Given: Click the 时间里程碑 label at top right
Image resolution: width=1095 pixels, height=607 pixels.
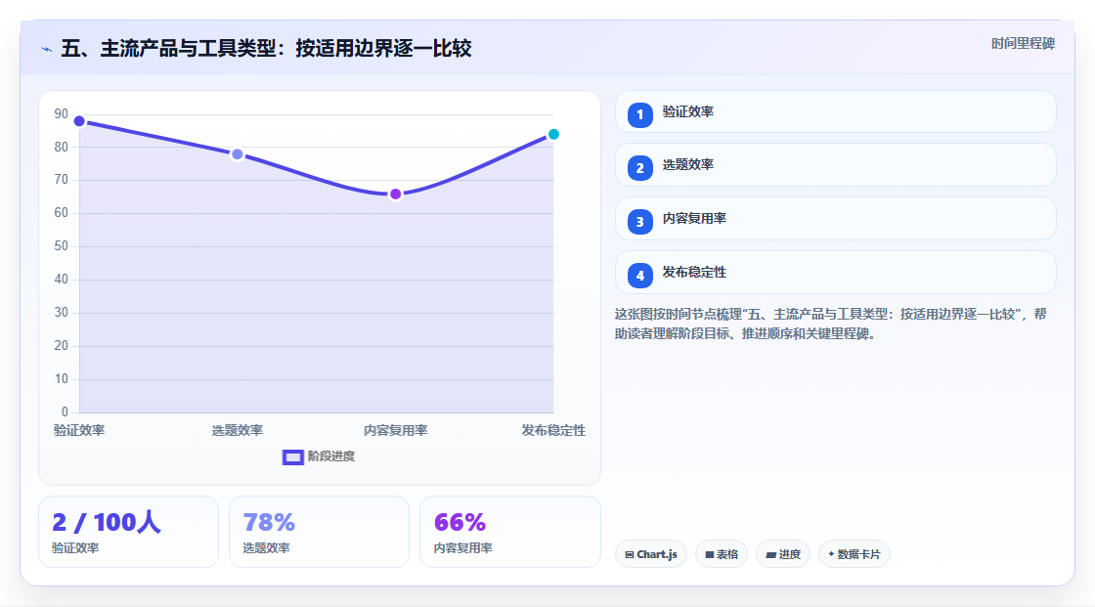Looking at the screenshot, I should coord(1023,43).
